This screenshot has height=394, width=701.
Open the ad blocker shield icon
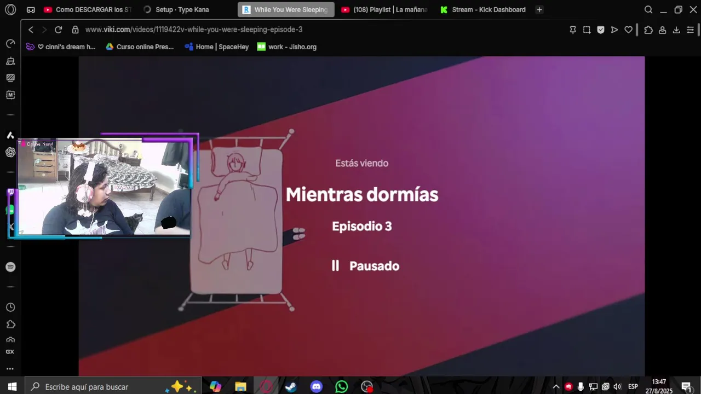pos(601,30)
